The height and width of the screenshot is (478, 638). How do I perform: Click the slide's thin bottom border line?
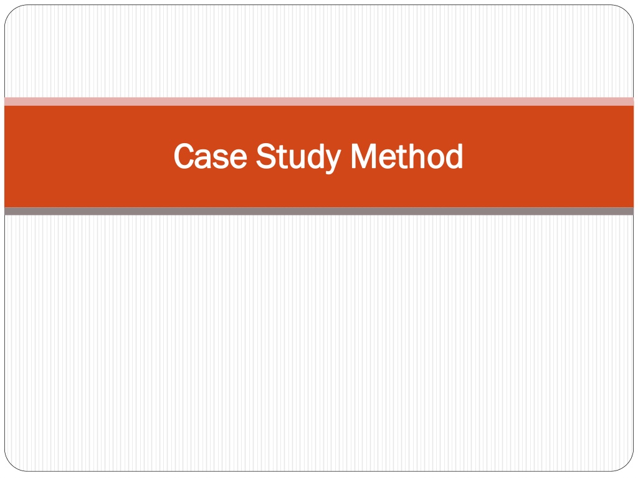319,471
